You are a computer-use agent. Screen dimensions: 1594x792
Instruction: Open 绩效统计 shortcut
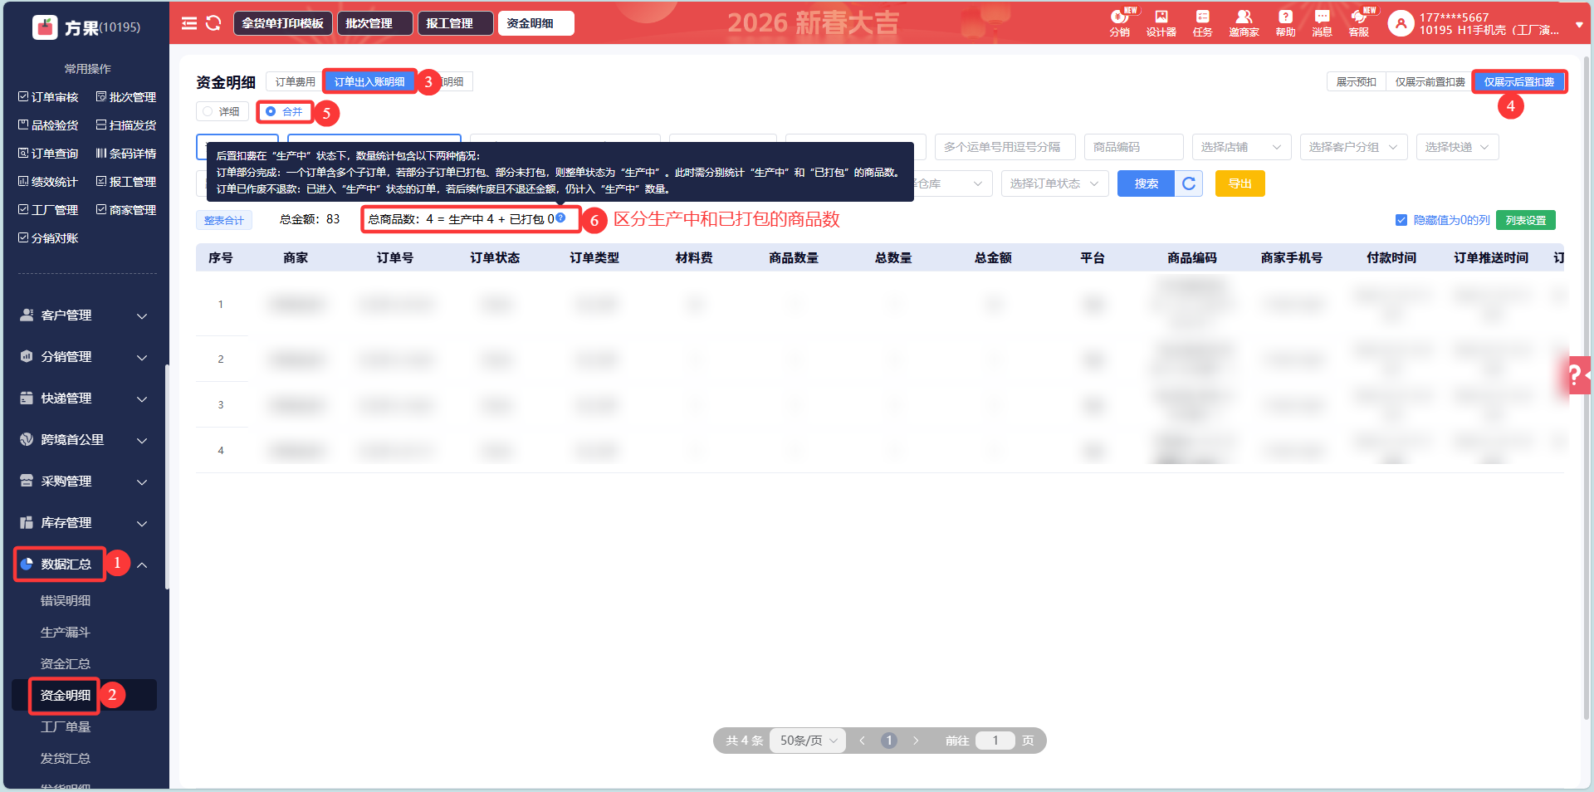(48, 182)
